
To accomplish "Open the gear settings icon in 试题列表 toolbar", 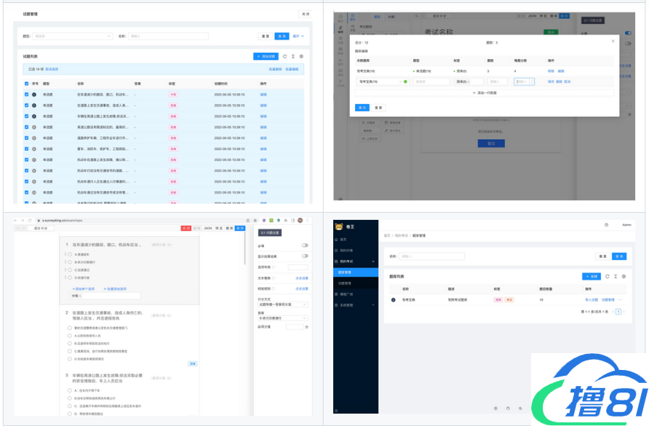I will point(301,56).
